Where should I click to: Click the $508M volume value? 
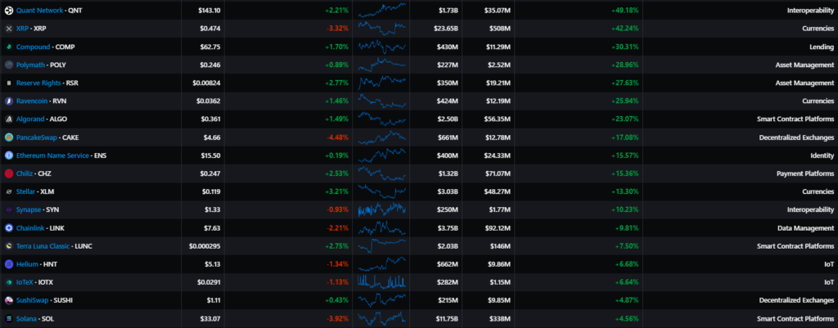[500, 29]
